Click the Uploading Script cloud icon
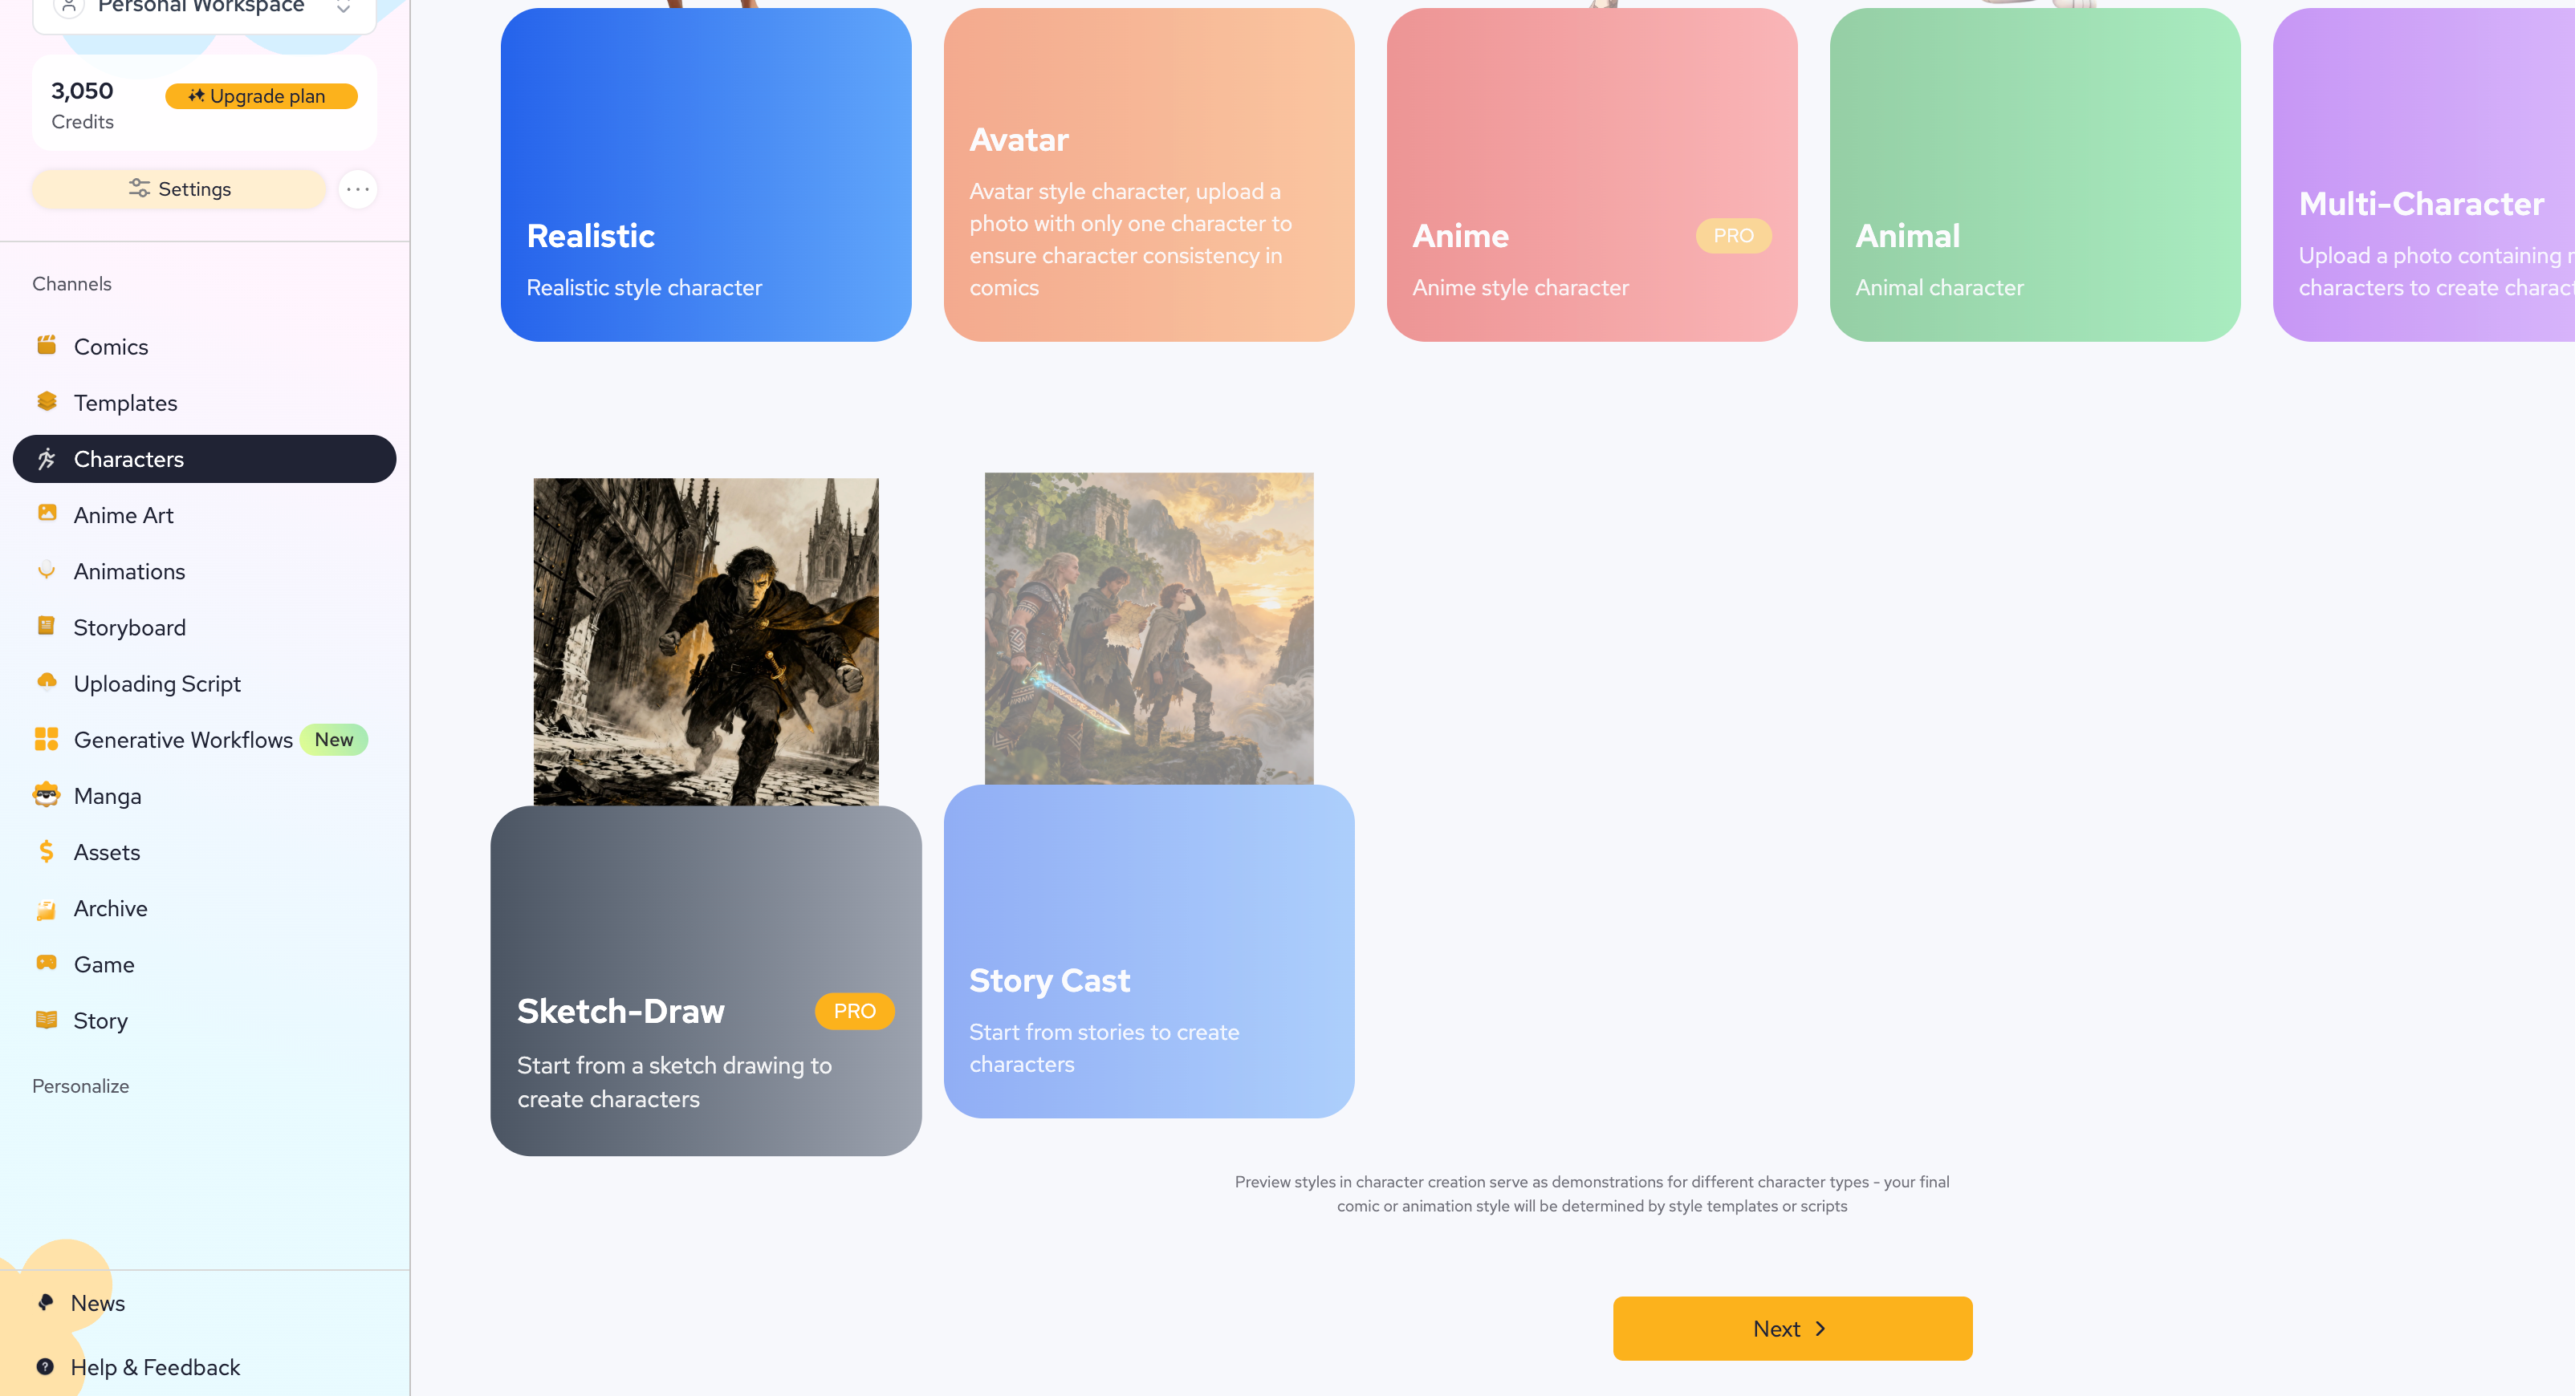 tap(47, 683)
